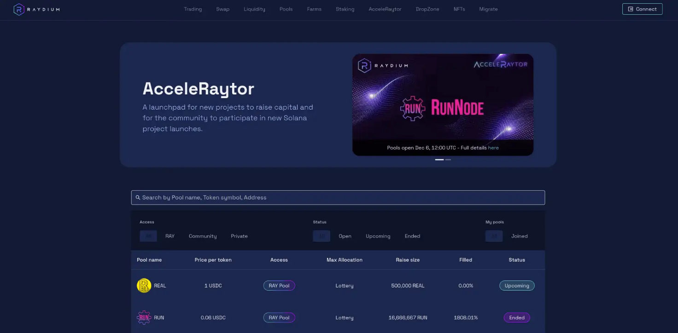
Task: Toggle the All filter under Status
Action: (x=321, y=236)
